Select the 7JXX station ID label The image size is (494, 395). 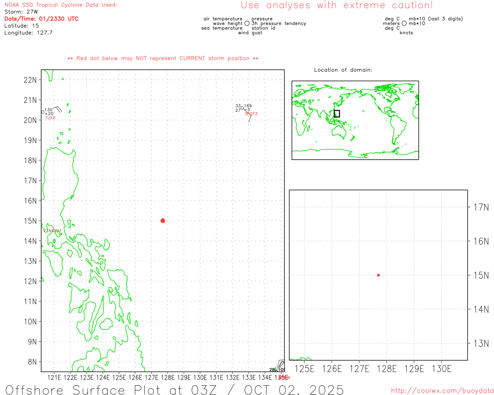tap(50, 118)
